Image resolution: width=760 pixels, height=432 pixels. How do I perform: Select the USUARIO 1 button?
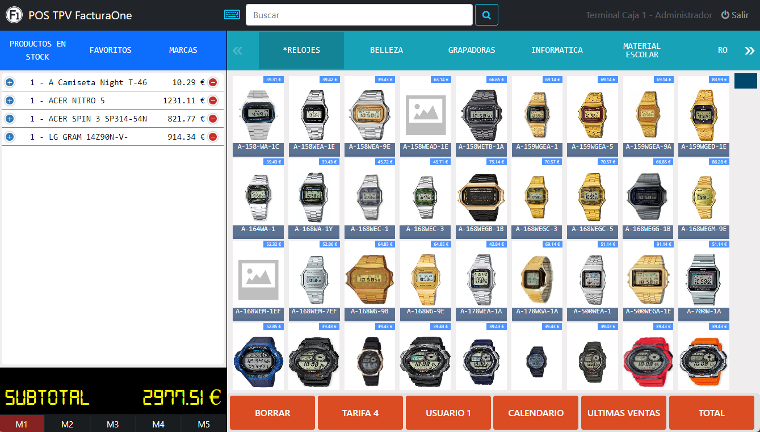pos(448,413)
